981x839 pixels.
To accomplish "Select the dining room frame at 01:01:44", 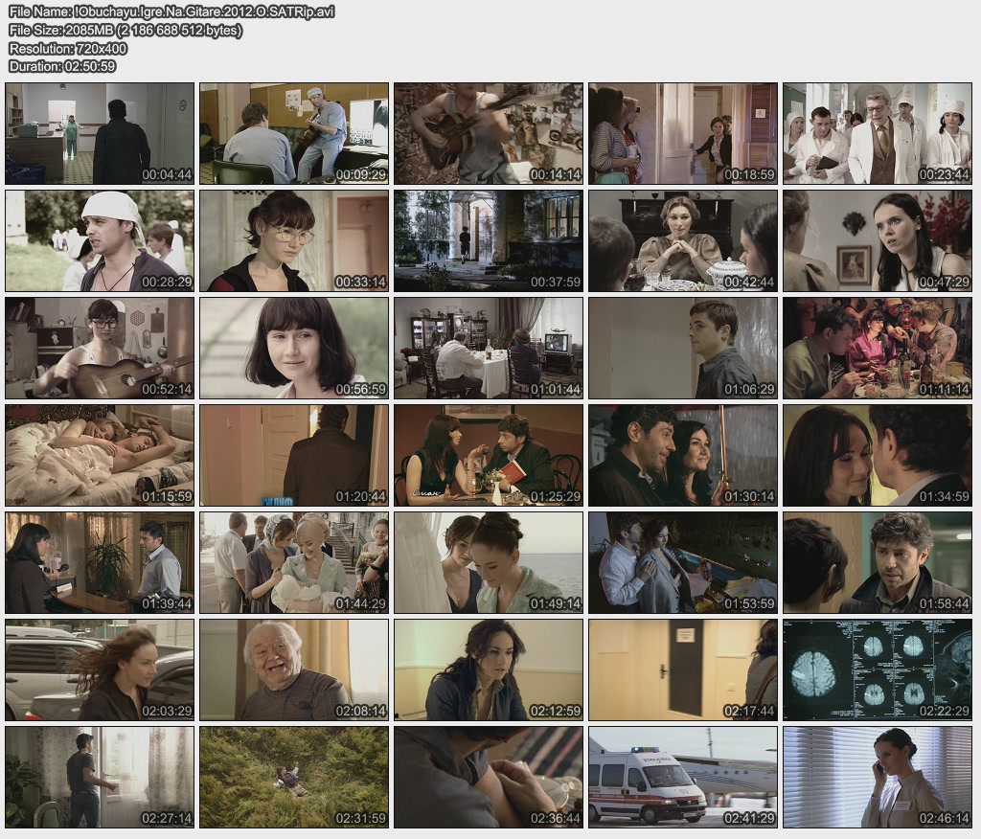I will click(x=489, y=348).
